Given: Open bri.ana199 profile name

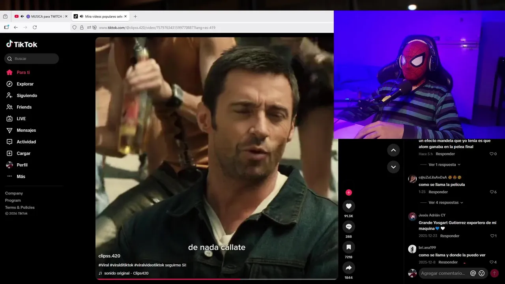Looking at the screenshot, I should (427, 248).
